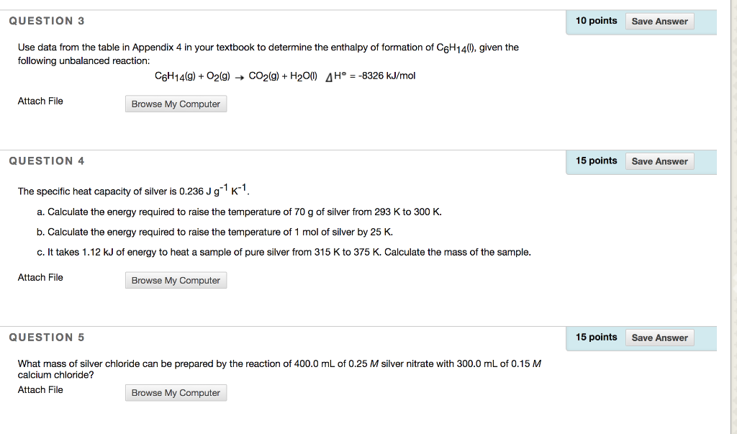Click Save Answer for Question 5
Viewport: 737px width, 434px height.
click(x=659, y=337)
